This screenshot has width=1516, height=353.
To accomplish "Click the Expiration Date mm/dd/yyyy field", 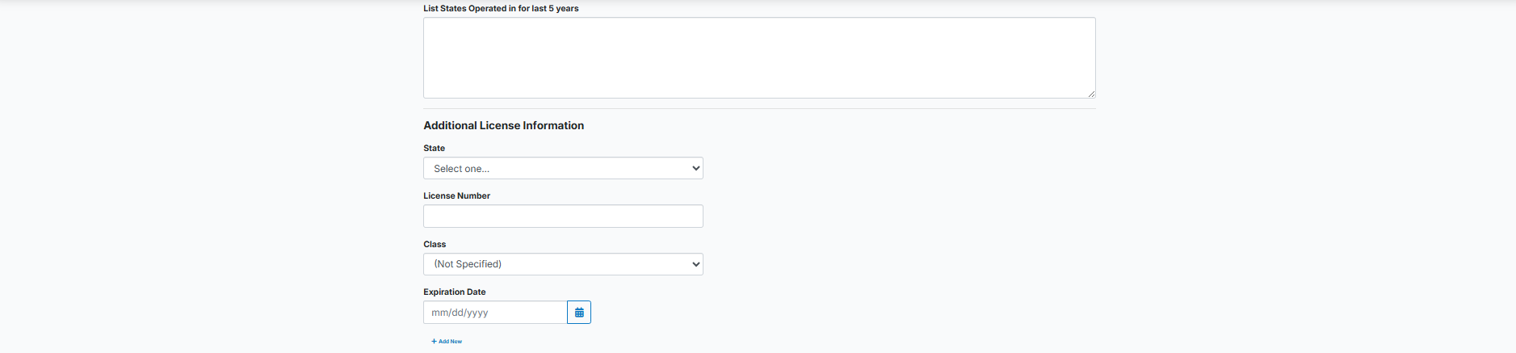I will click(x=494, y=313).
